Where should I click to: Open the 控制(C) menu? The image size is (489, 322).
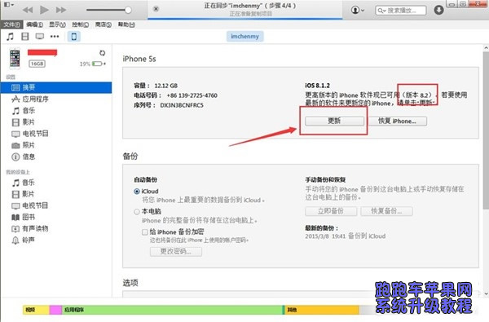(x=81, y=24)
